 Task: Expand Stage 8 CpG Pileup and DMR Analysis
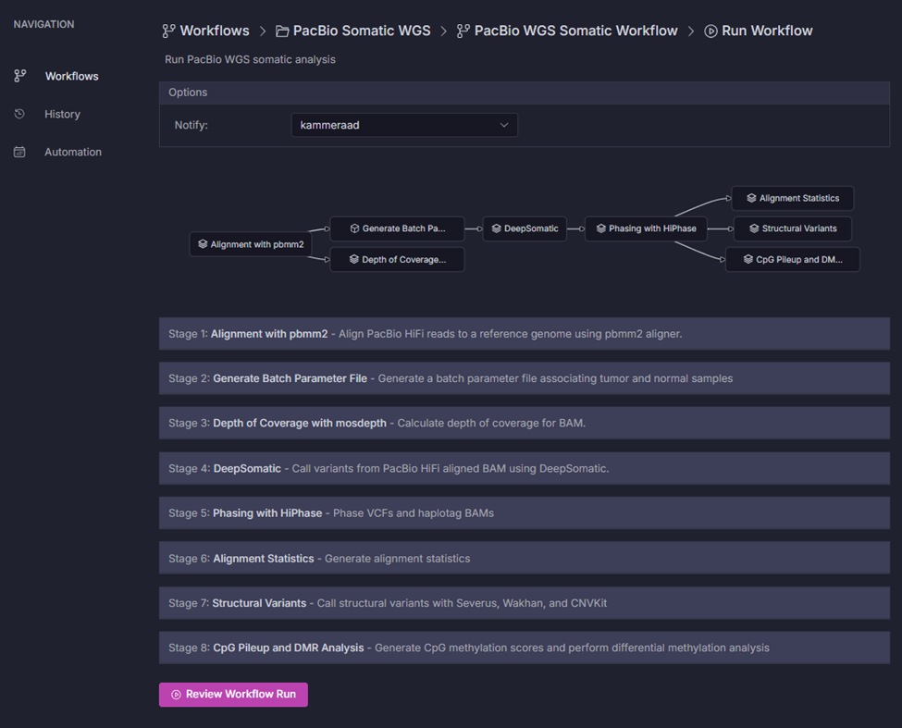pos(524,648)
